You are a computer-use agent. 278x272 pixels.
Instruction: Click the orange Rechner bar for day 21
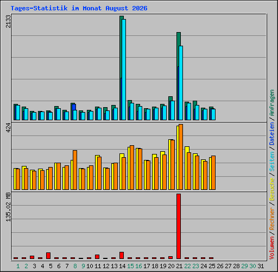tap(181, 157)
